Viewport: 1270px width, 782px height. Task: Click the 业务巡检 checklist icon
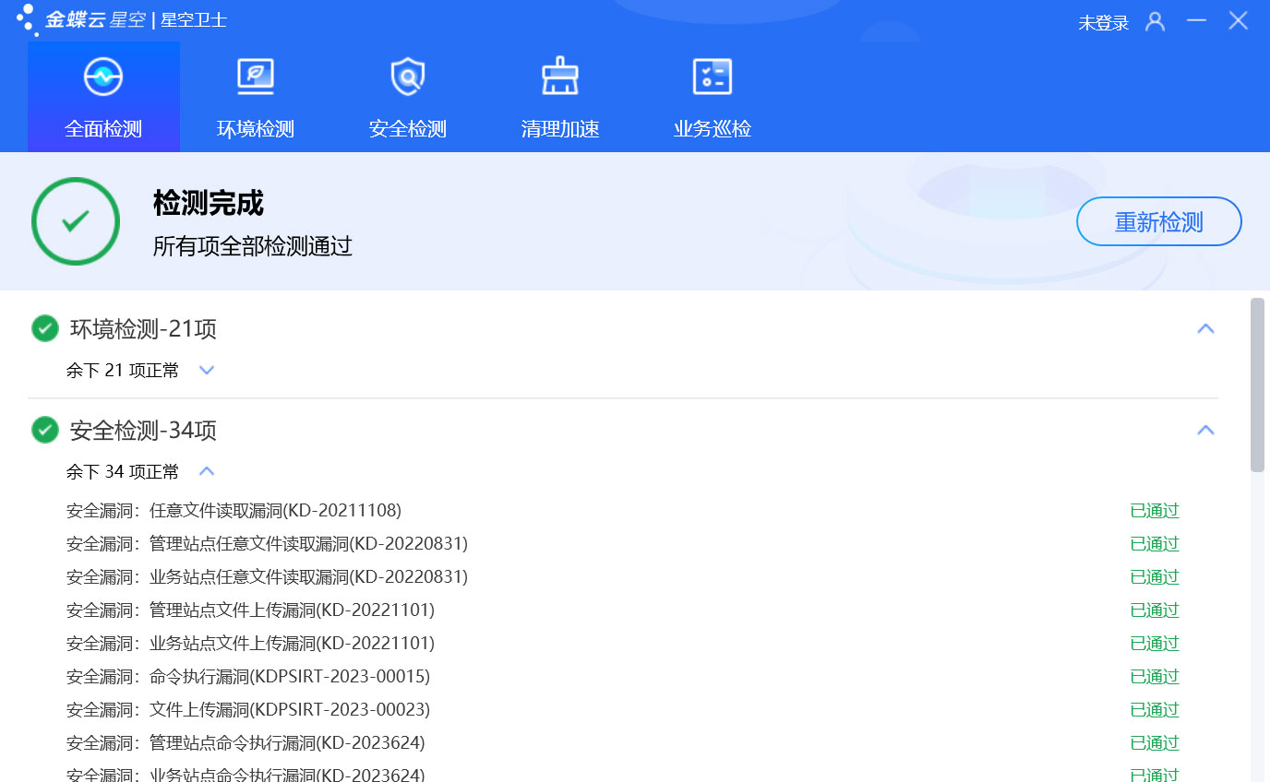712,77
